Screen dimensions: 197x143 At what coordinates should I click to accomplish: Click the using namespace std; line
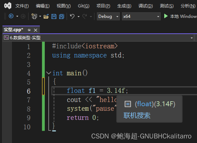coord(88,55)
